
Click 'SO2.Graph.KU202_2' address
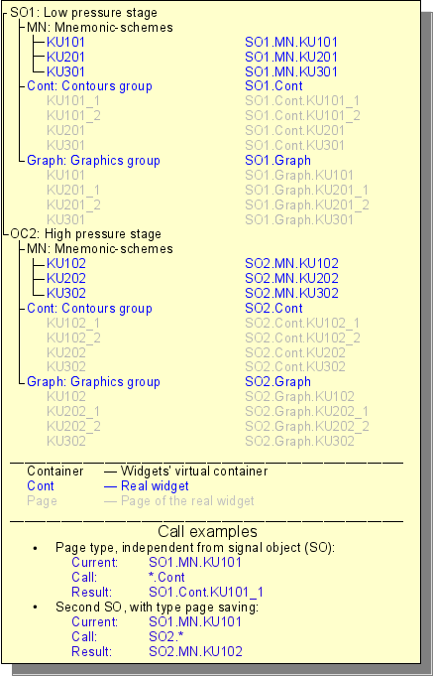tap(307, 427)
